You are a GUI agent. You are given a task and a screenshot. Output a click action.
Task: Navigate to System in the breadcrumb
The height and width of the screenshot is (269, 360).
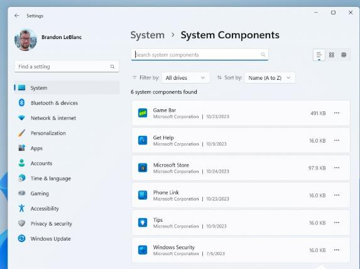point(148,35)
